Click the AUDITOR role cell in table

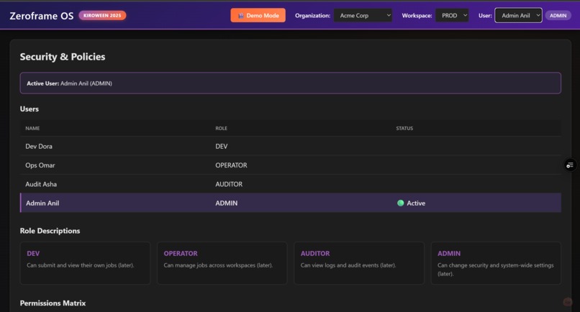click(x=229, y=184)
